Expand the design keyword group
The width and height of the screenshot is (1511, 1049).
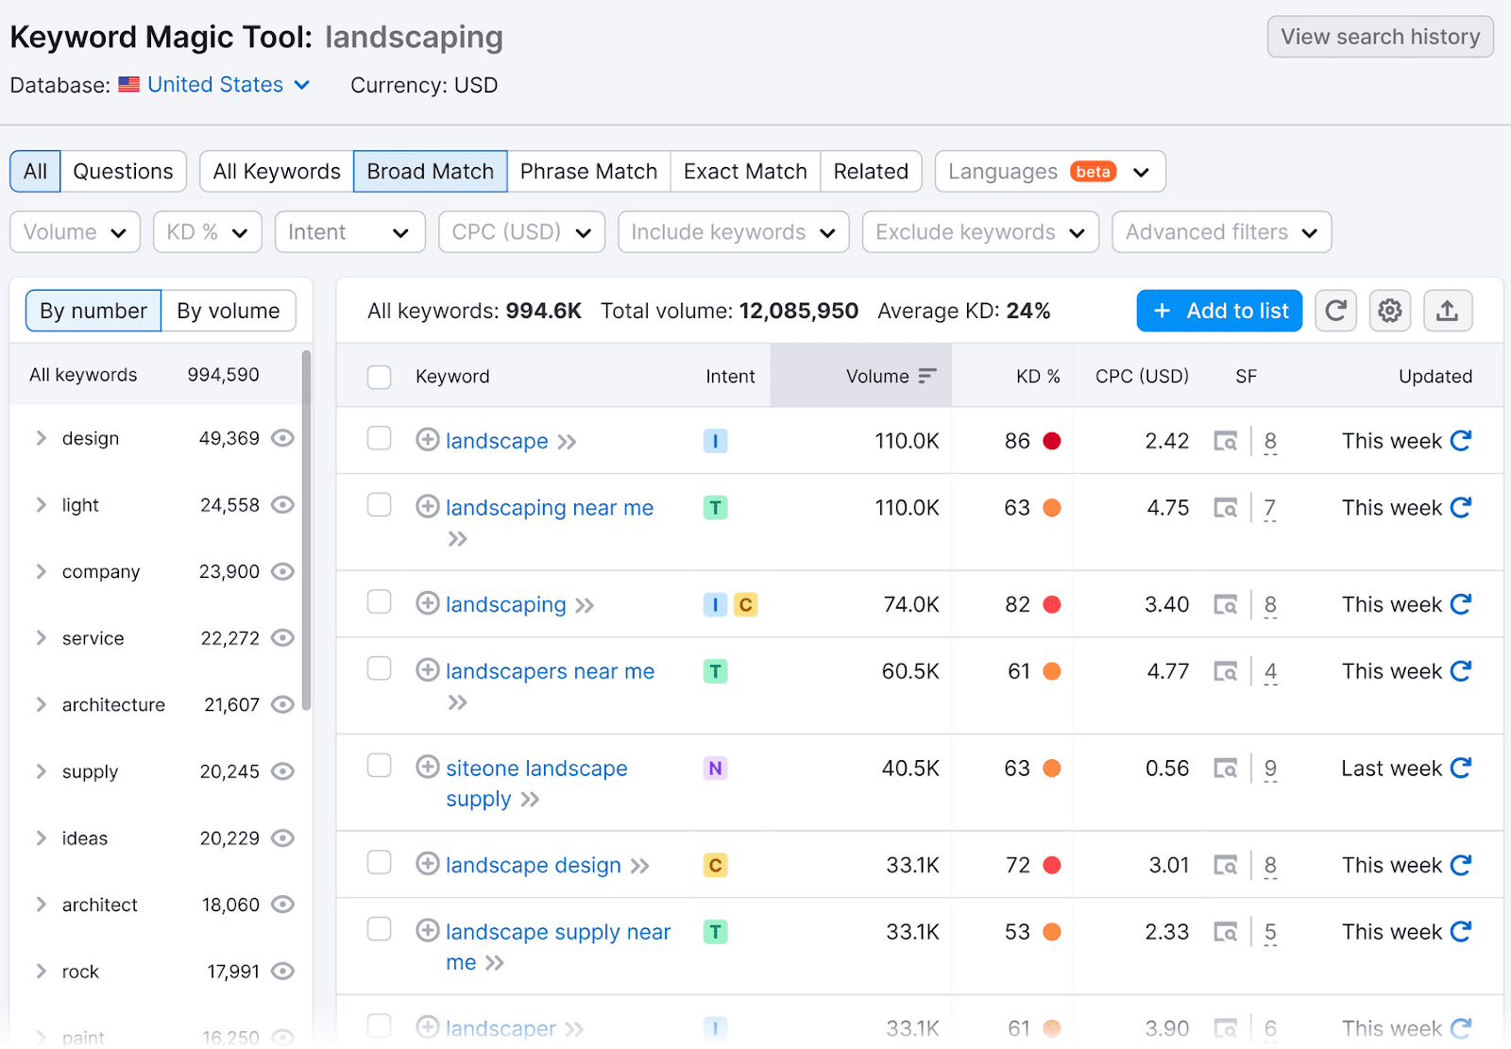(x=41, y=437)
